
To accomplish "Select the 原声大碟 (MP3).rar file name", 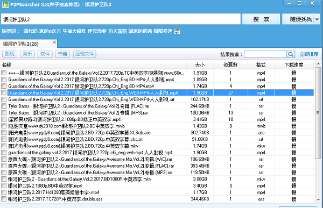I will [x=90, y=173].
